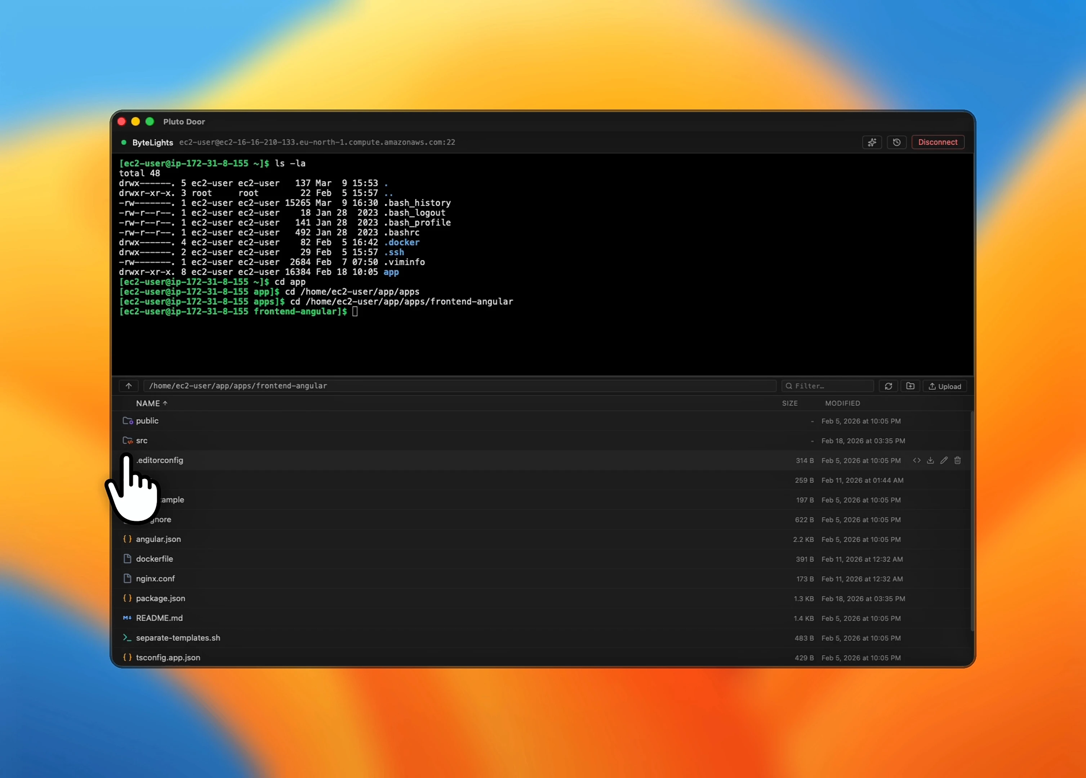Click the Filter search field
1086x778 pixels.
pyautogui.click(x=828, y=386)
